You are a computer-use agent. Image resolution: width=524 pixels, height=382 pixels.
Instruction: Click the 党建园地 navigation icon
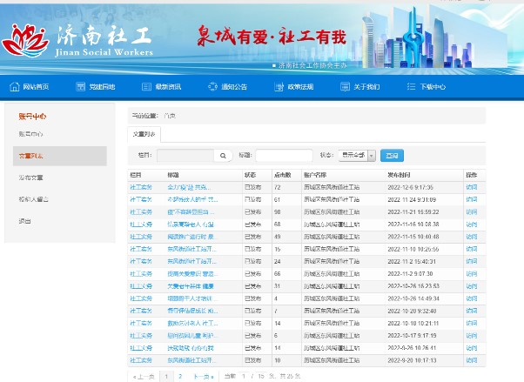coord(80,87)
